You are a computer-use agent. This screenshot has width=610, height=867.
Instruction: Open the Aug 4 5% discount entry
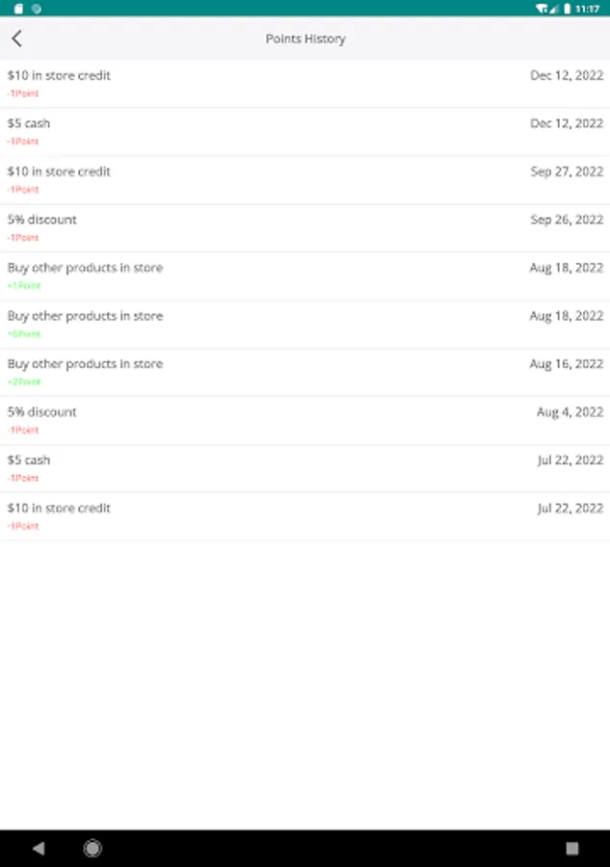pyautogui.click(x=305, y=421)
